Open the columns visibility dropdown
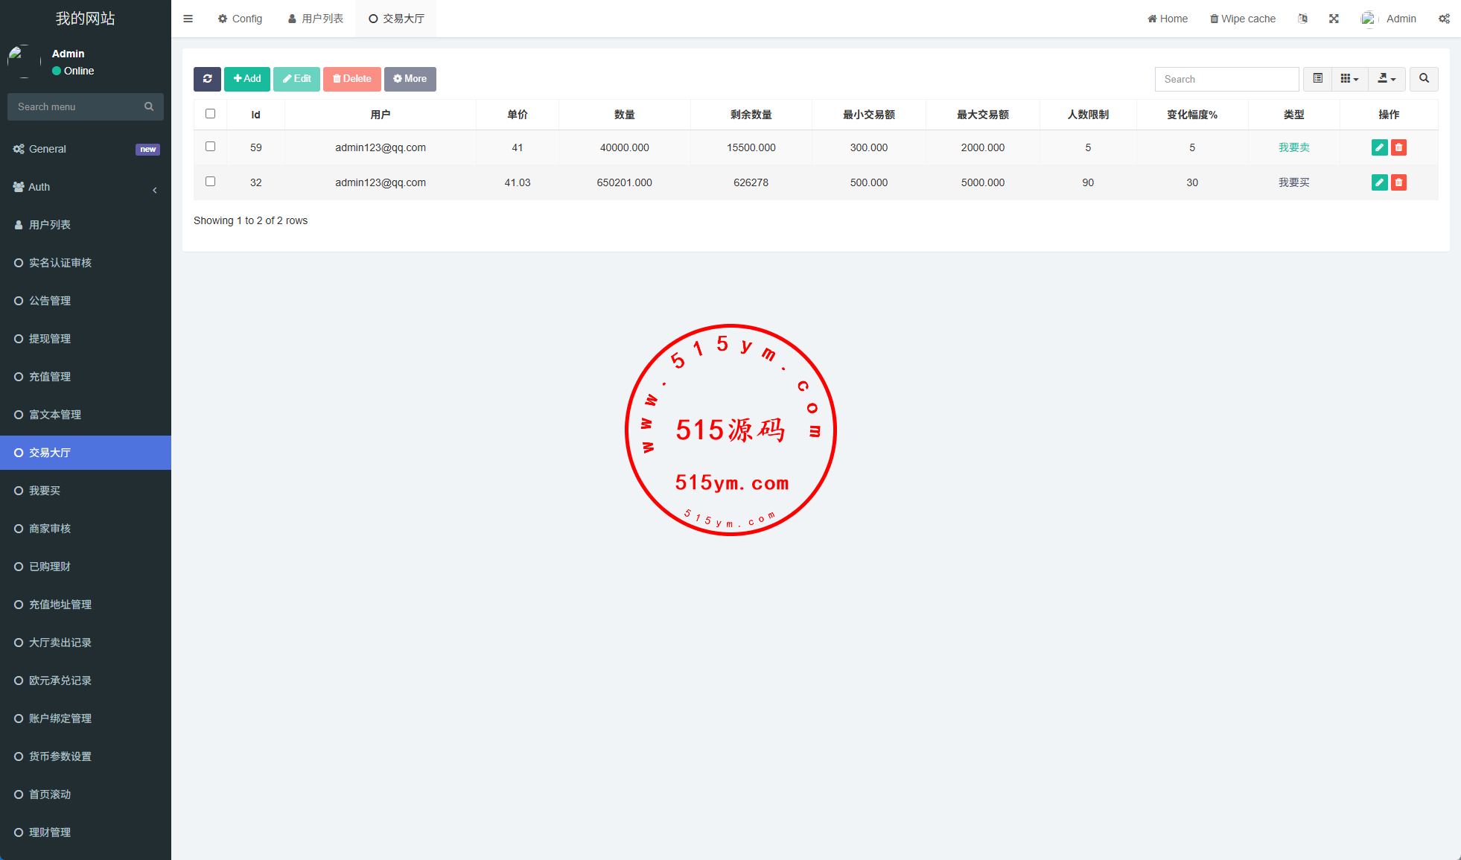 point(1349,79)
